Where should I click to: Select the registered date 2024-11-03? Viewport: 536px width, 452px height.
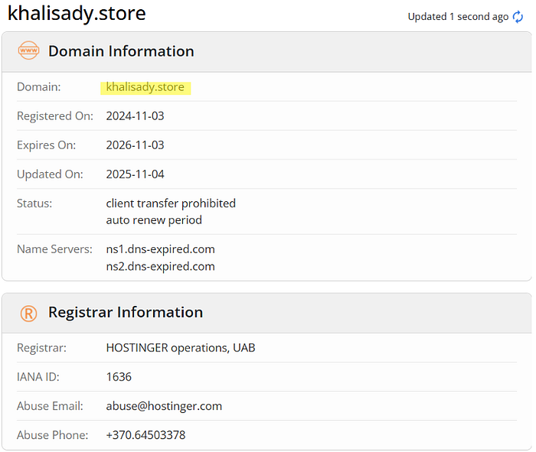135,116
